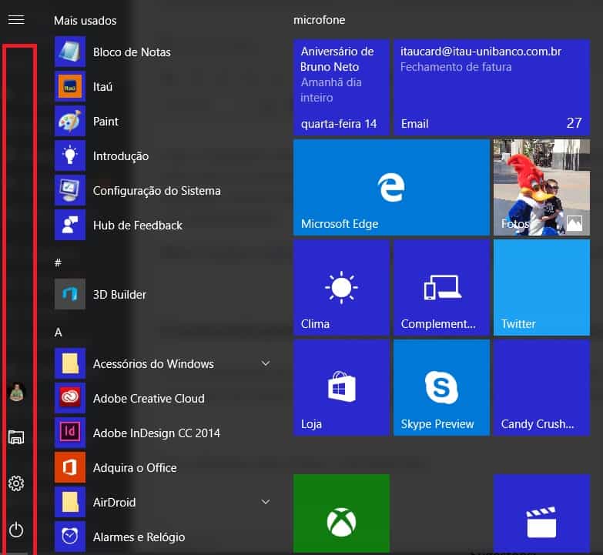The height and width of the screenshot is (555, 603).
Task: Open Adobe InDesign CC 2014 icon
Action: pos(70,433)
